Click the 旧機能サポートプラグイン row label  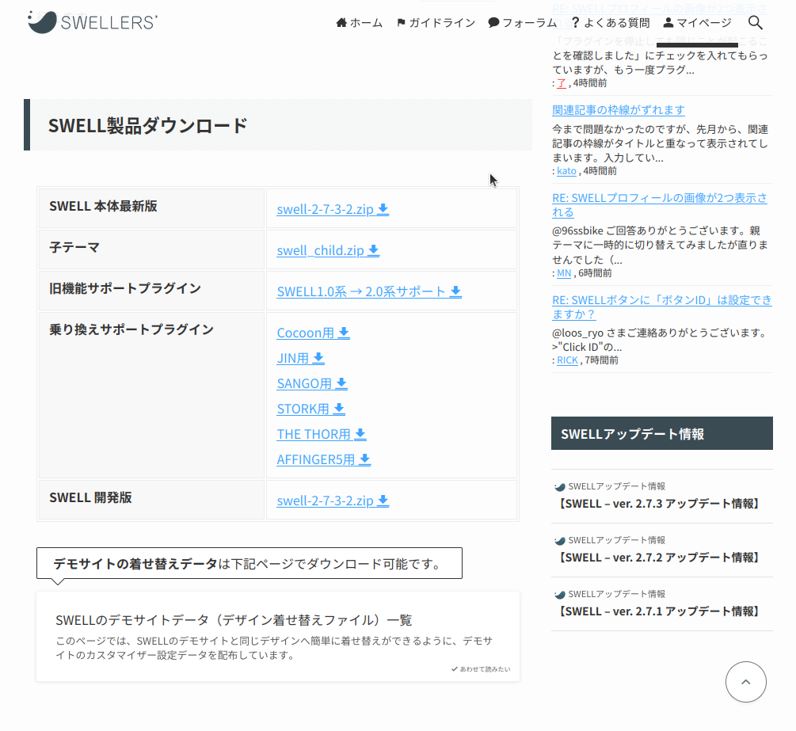(x=125, y=288)
